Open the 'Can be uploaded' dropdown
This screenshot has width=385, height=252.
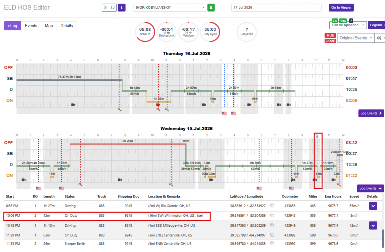point(348,25)
